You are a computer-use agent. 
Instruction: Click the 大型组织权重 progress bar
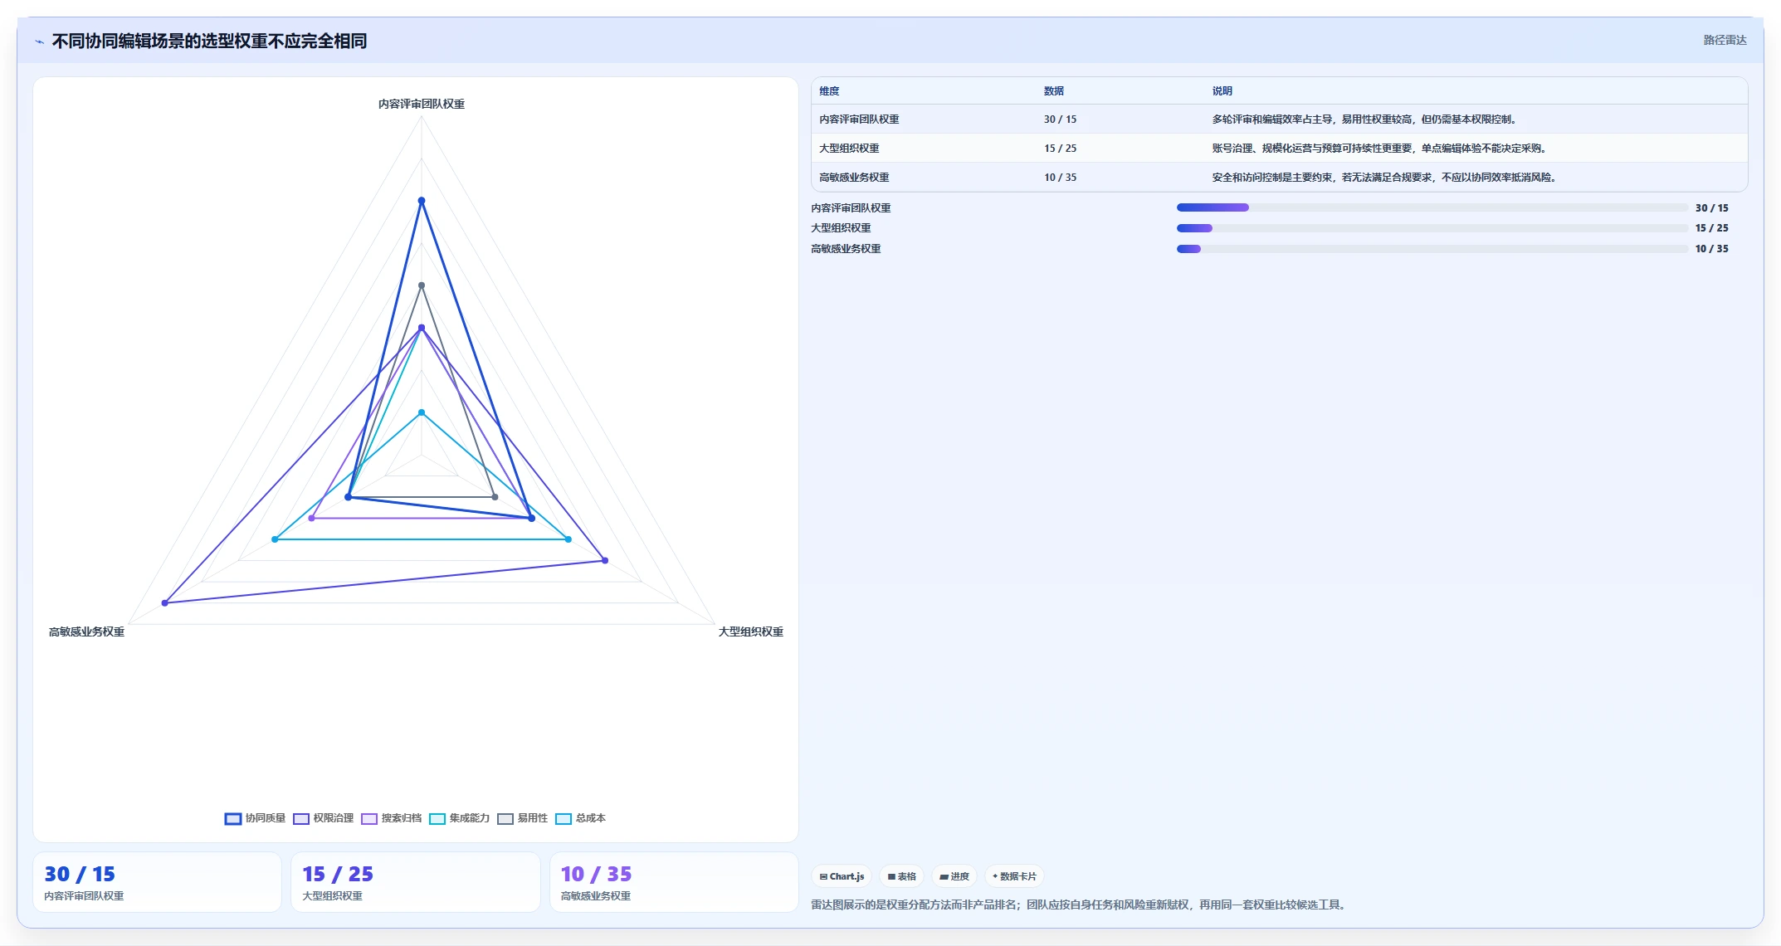(x=1432, y=228)
